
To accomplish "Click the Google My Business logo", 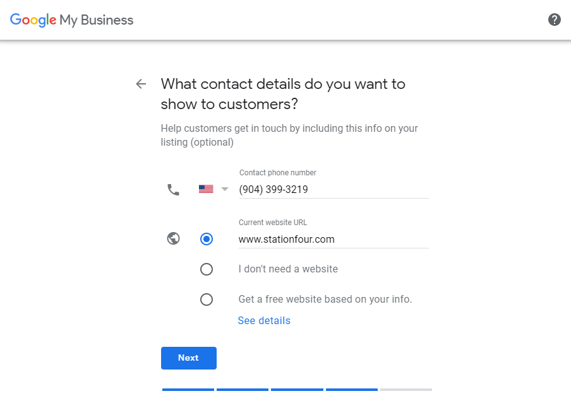I will click(x=71, y=20).
